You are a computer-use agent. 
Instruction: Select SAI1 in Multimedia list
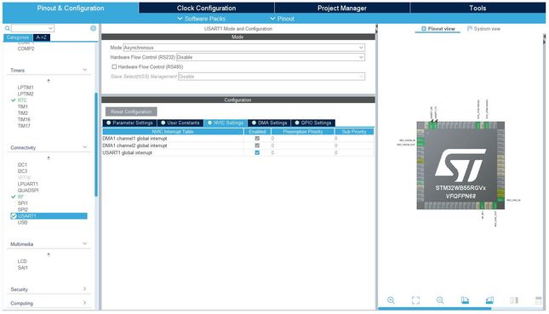click(x=22, y=267)
